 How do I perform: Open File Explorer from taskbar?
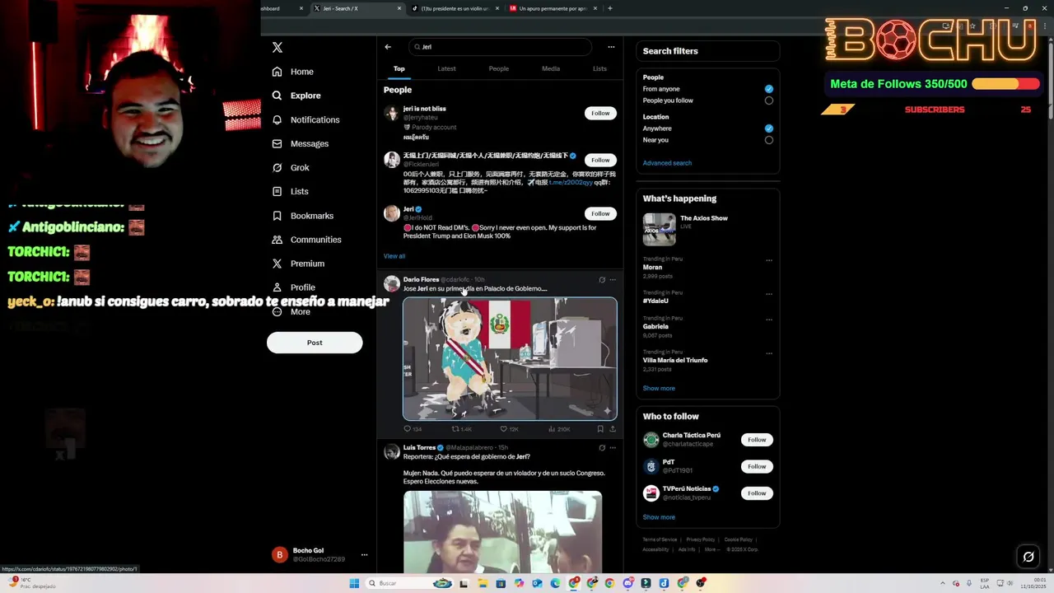click(482, 583)
